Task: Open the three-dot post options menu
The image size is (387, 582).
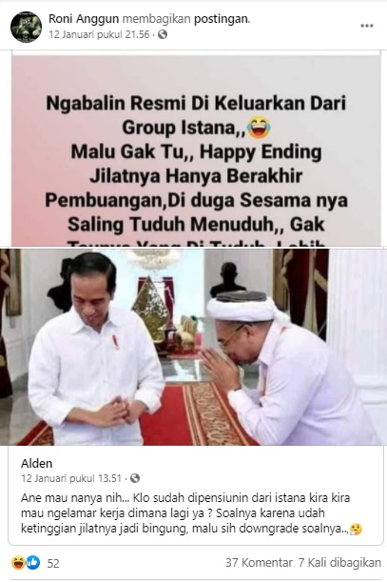Action: [x=367, y=26]
